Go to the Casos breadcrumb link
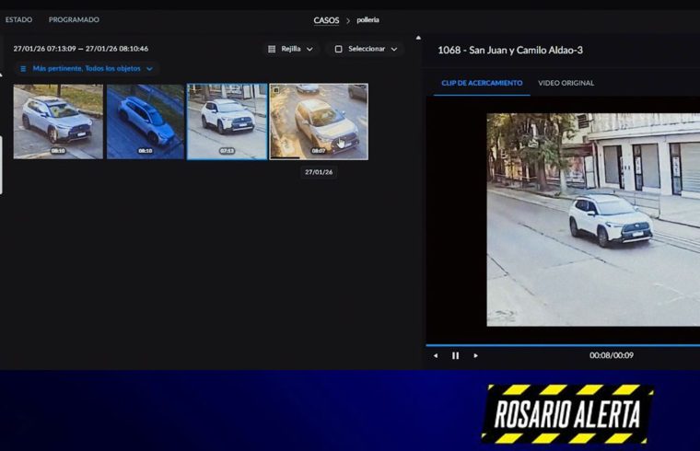The width and height of the screenshot is (700, 451). tap(326, 19)
